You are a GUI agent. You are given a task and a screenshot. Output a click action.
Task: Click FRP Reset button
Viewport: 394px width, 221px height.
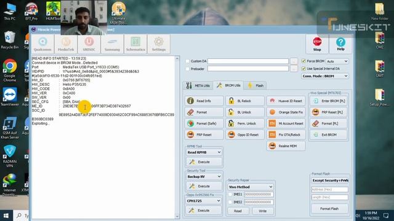click(204, 134)
